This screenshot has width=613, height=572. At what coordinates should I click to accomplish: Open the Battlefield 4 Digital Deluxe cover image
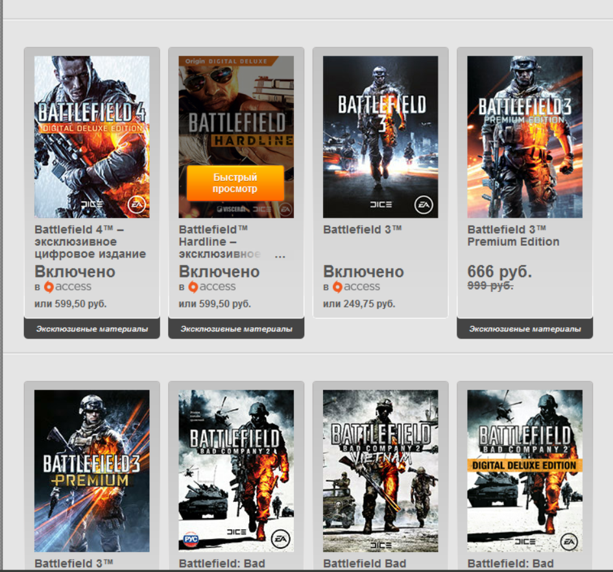(x=92, y=137)
